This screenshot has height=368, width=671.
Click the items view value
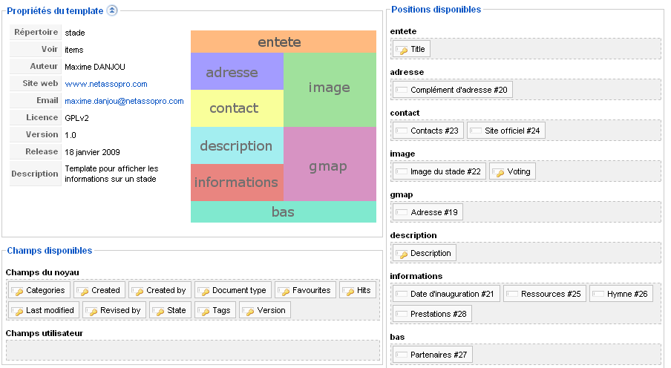point(74,50)
